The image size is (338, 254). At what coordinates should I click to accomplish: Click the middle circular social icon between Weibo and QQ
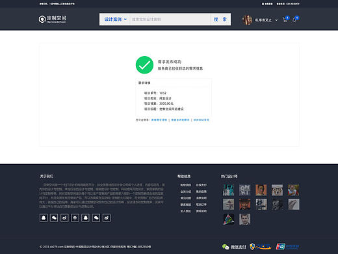(x=75, y=218)
